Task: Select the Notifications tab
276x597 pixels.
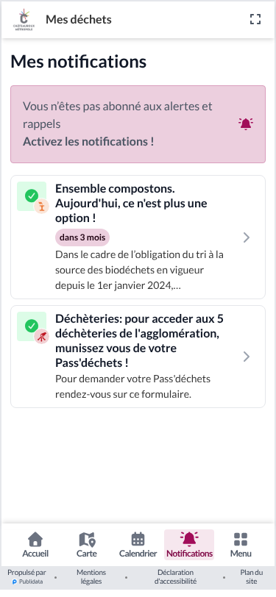Action: [189, 545]
